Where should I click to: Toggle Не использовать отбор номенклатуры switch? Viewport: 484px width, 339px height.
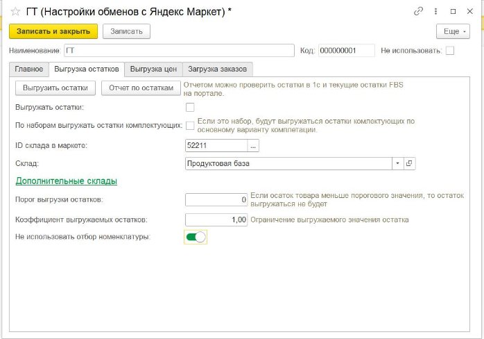click(196, 238)
